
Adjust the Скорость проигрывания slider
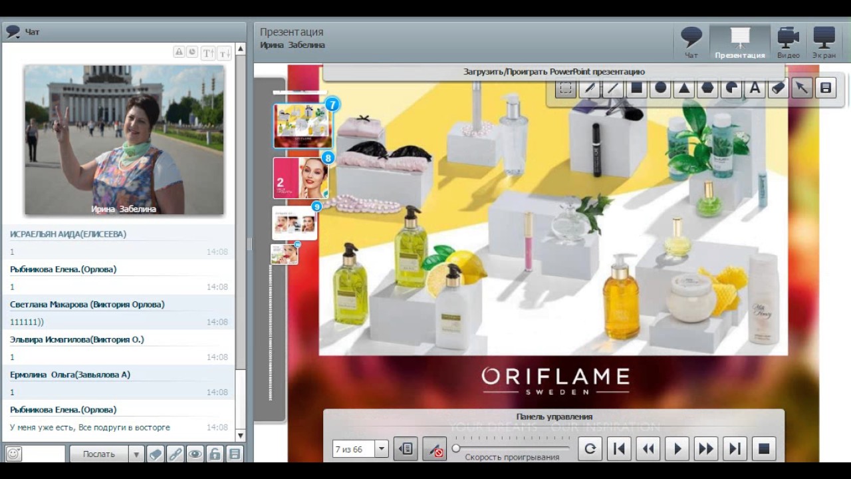click(x=456, y=448)
